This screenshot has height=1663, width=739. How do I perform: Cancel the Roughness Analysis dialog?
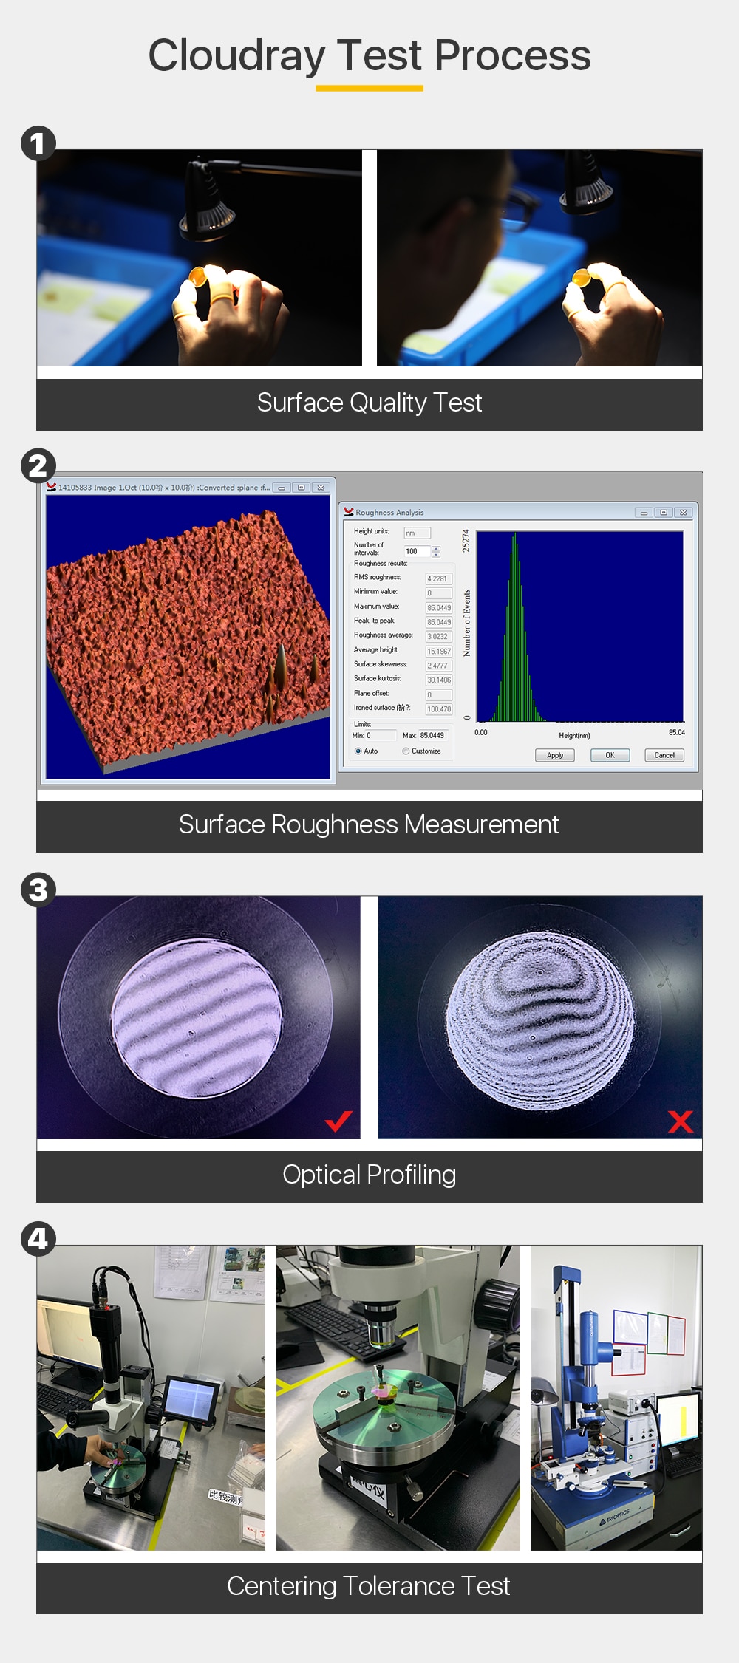coord(664,755)
